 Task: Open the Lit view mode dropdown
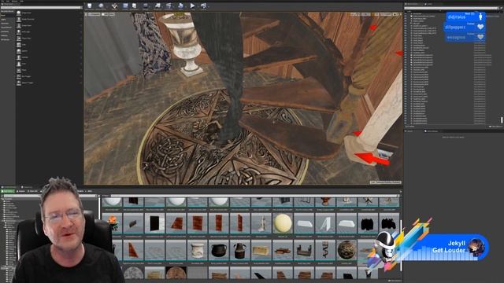coord(105,14)
